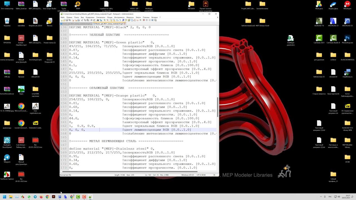Select the bvdub - Heartless.mp3 file

coord(21,41)
